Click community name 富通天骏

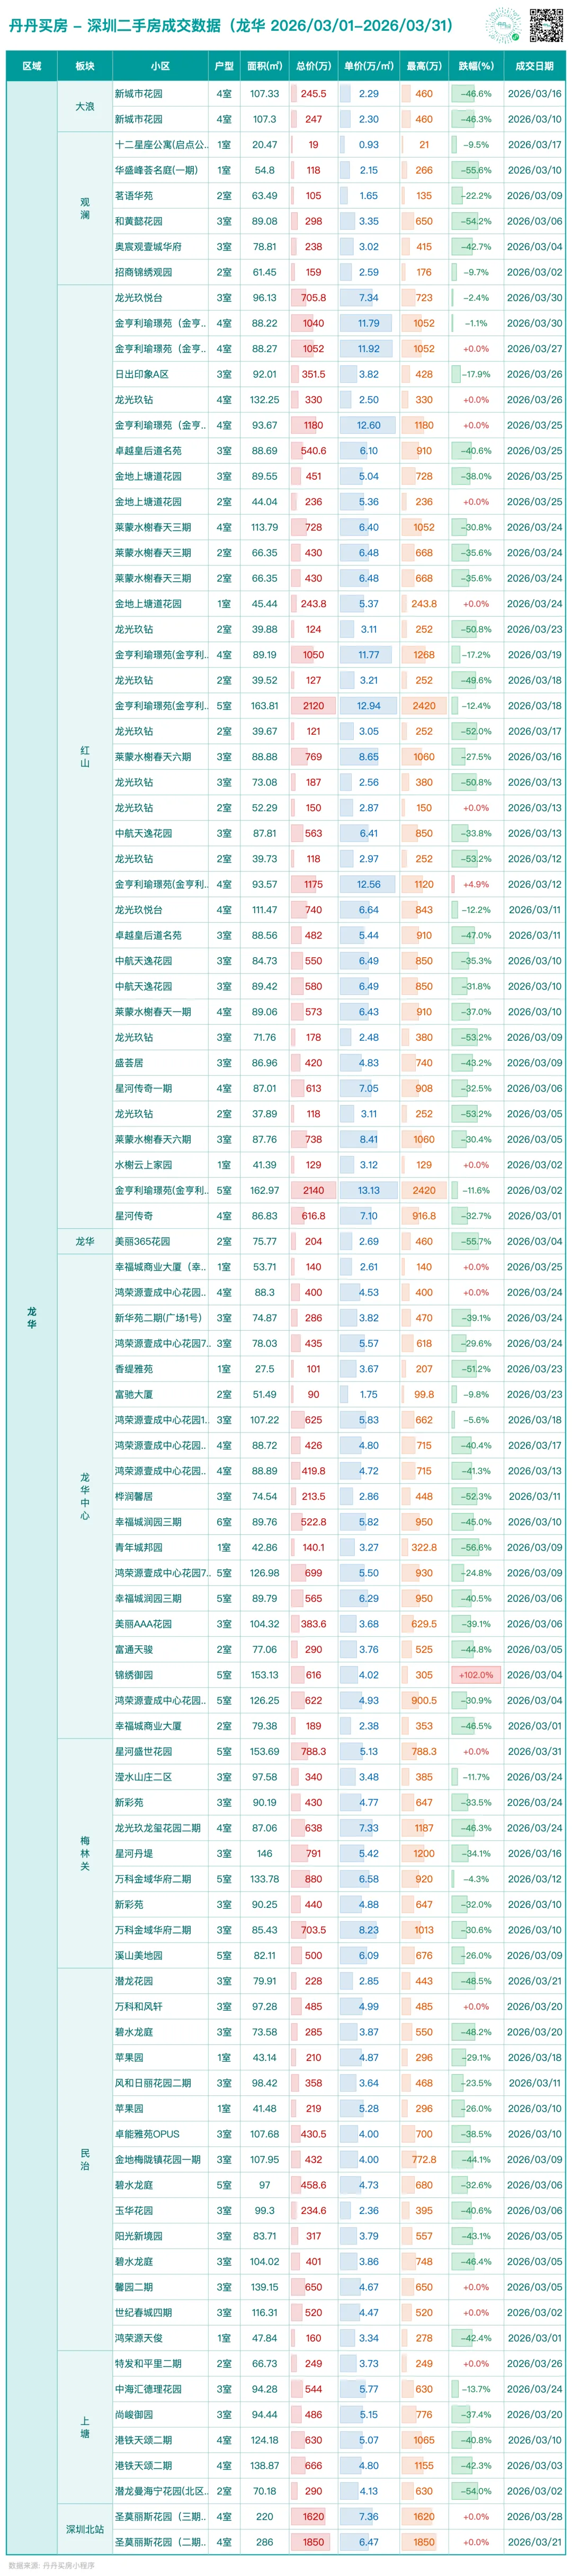coord(134,1649)
